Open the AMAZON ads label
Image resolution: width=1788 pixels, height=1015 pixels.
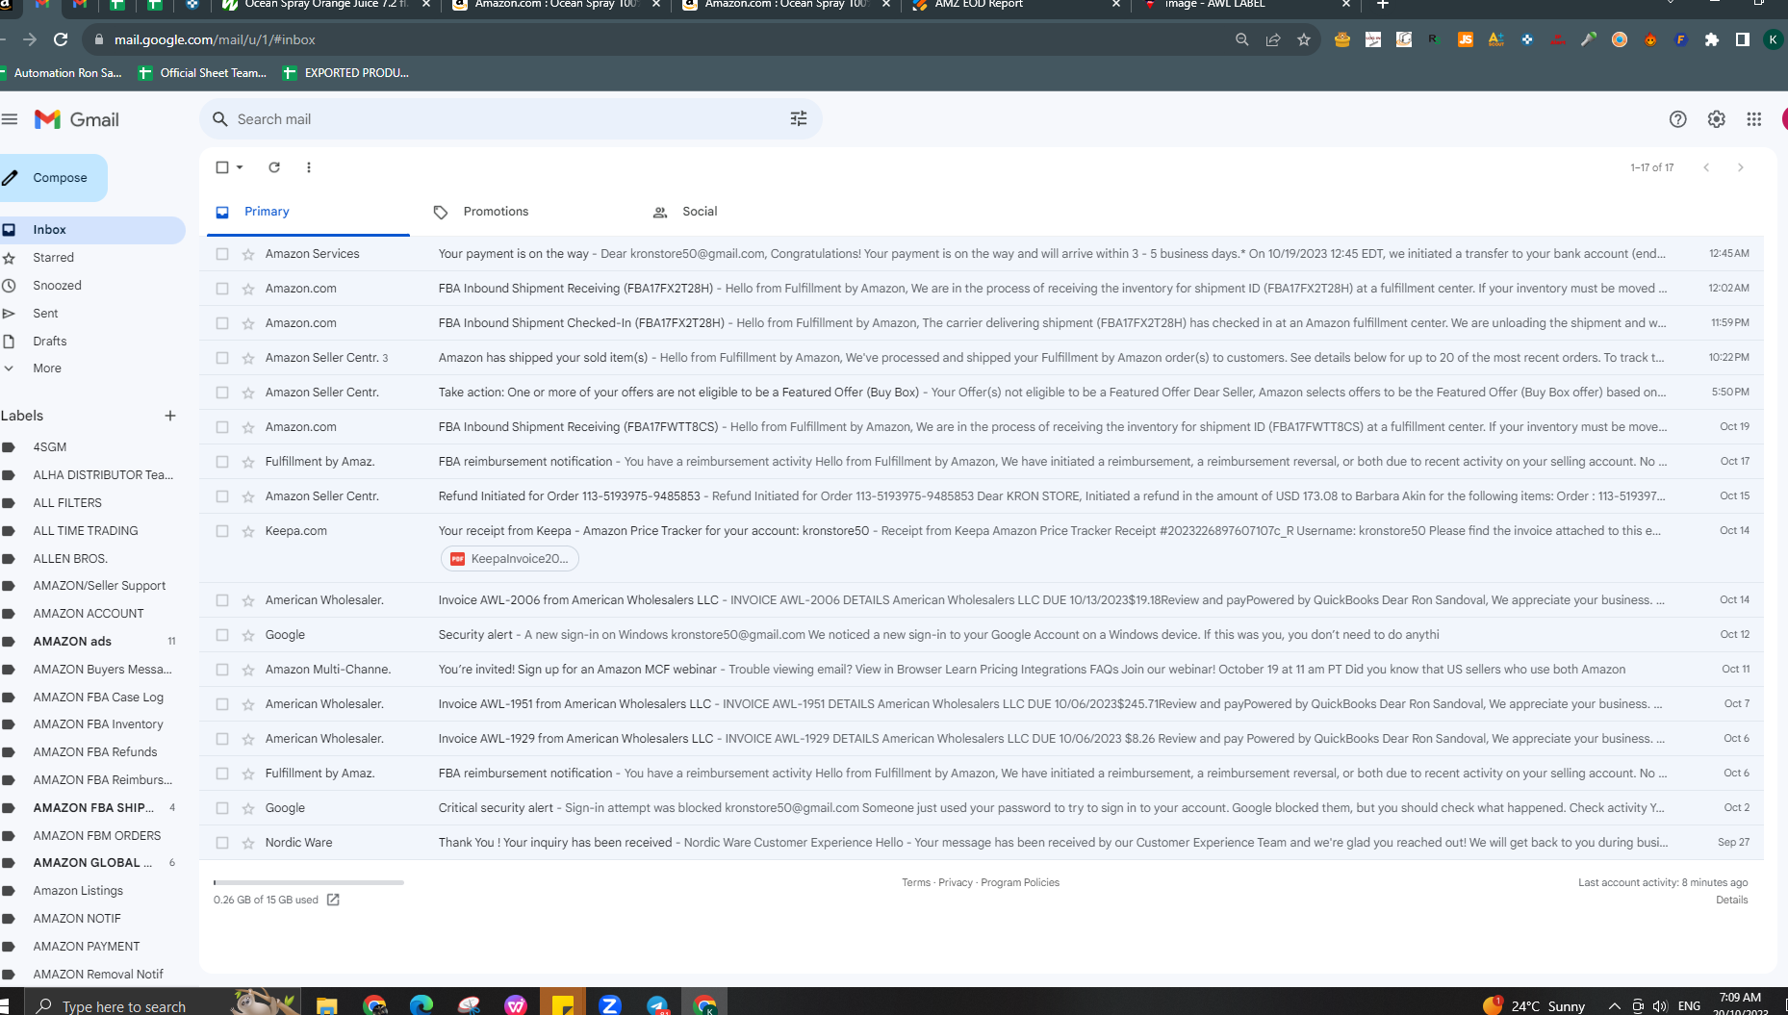[72, 642]
